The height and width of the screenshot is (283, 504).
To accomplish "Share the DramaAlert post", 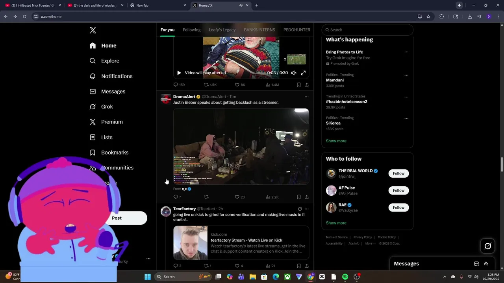I will pyautogui.click(x=307, y=197).
